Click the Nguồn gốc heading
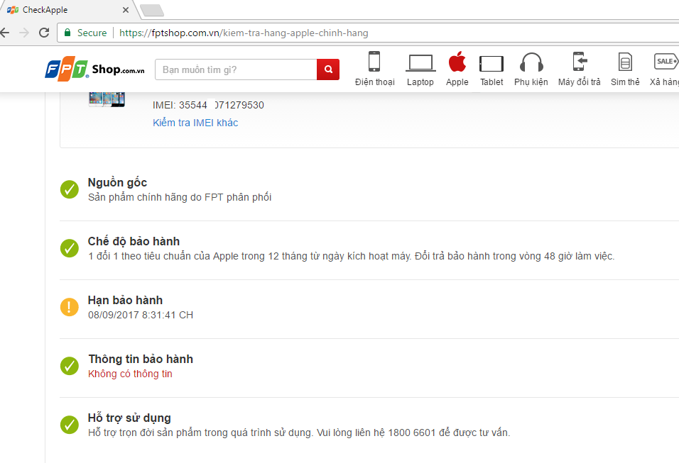Screen dimensions: 679x463 point(117,182)
